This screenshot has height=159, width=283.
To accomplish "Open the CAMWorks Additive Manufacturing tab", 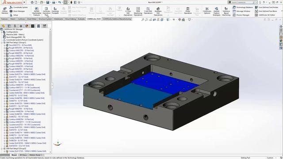I will [117, 19].
